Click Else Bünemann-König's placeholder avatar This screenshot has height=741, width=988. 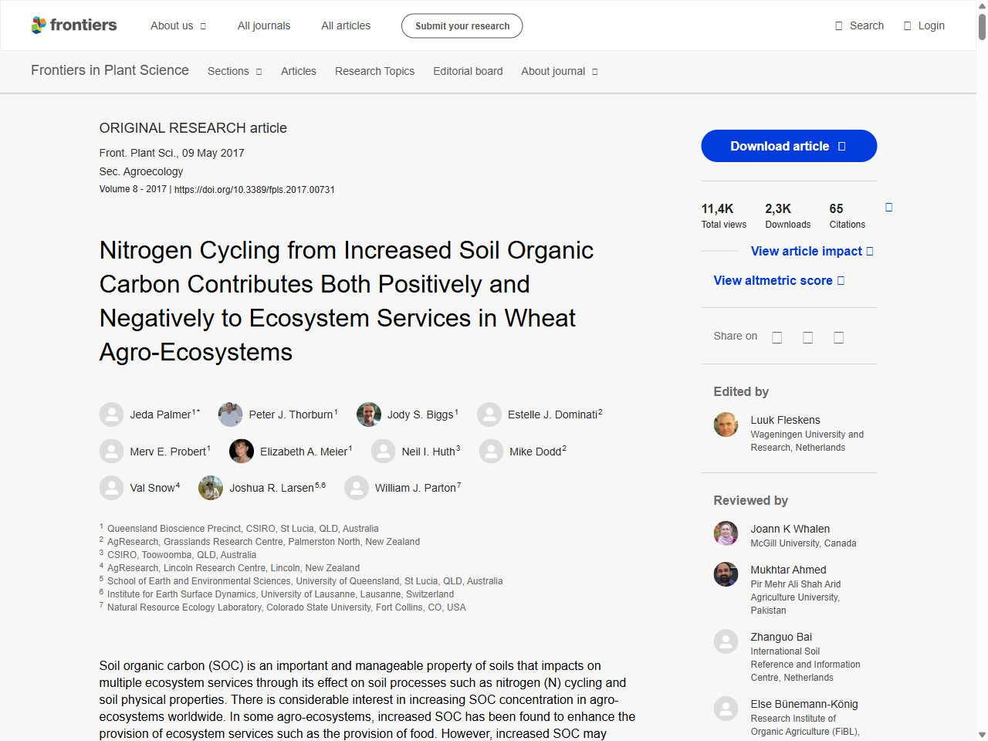[x=726, y=709]
